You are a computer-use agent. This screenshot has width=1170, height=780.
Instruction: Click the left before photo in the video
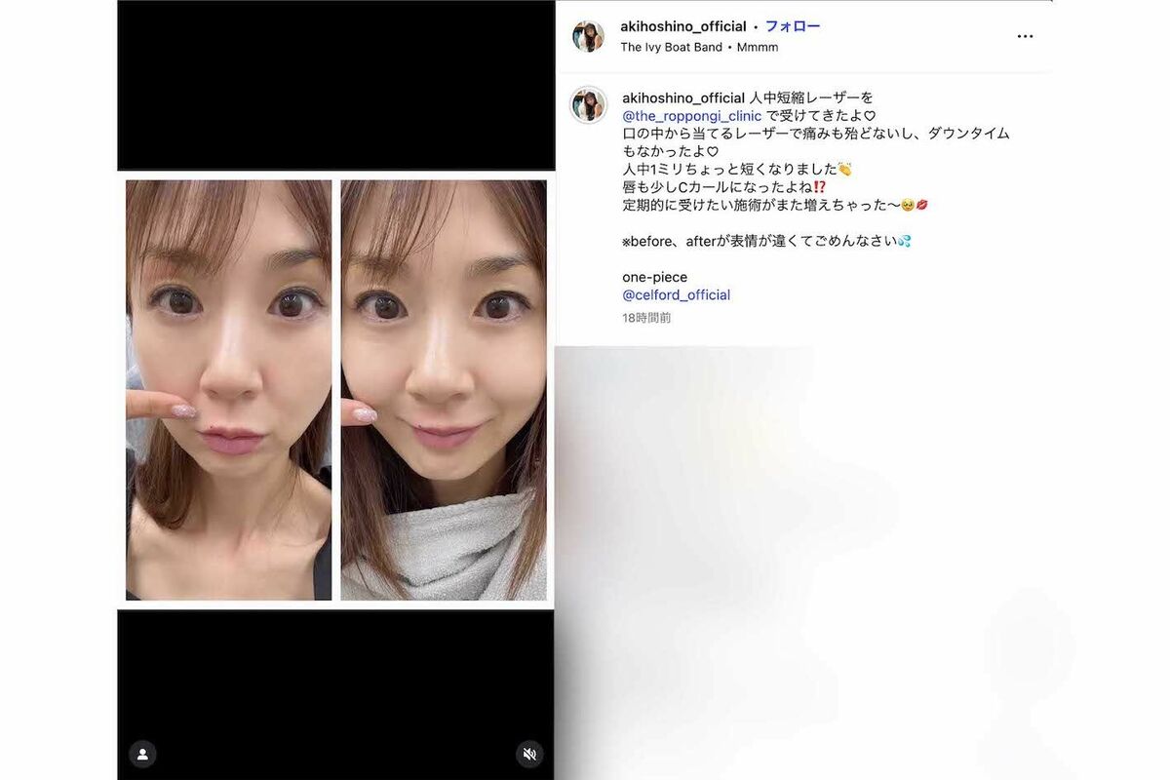tap(228, 390)
